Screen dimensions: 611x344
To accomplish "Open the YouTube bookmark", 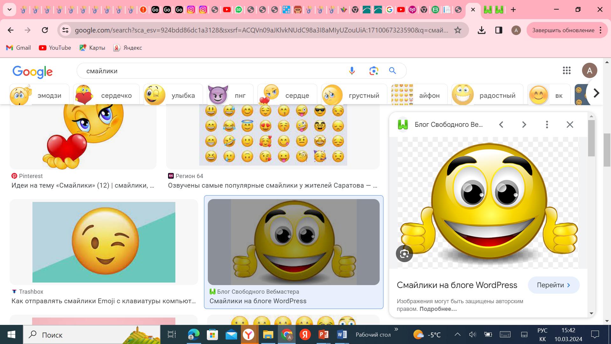I will [55, 48].
